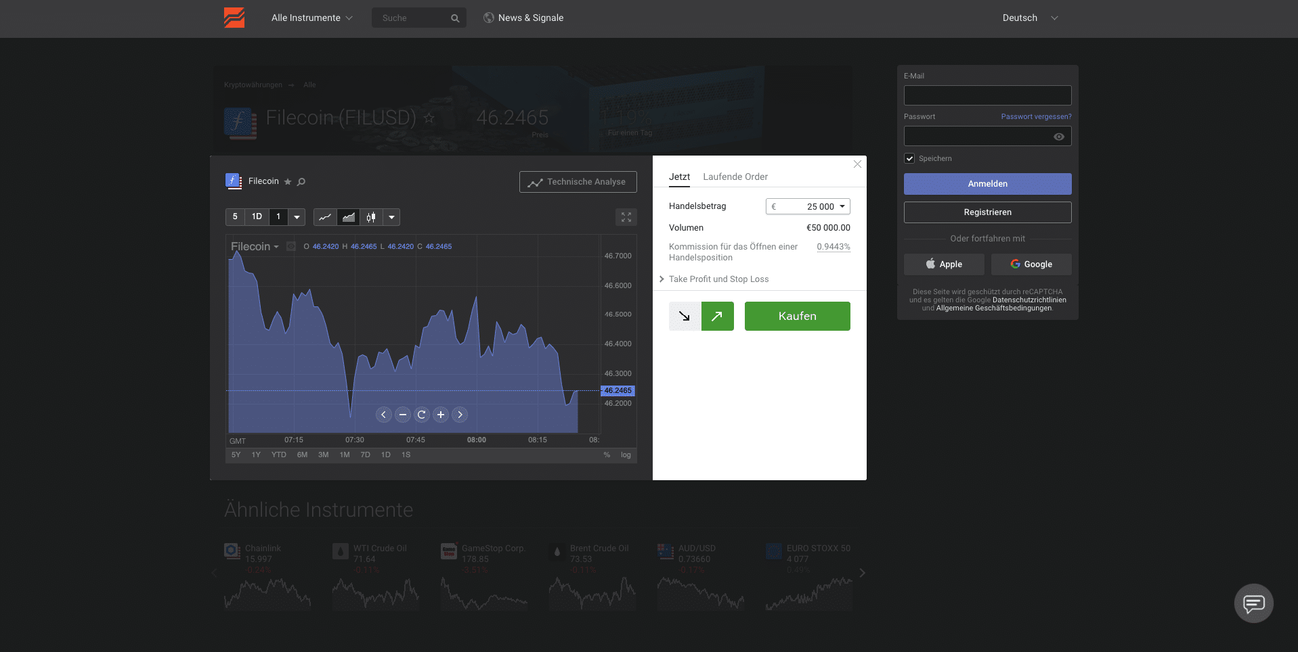Zoom in the chart with plus button
Image resolution: width=1298 pixels, height=652 pixels.
441,415
